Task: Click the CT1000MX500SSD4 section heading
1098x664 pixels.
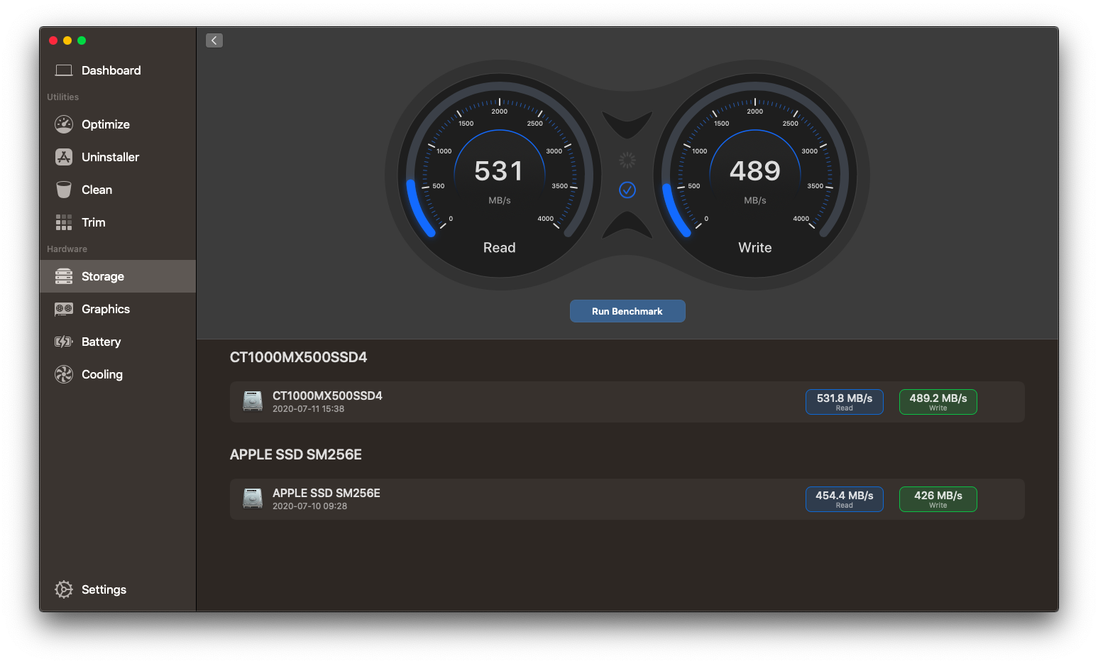Action: [299, 357]
